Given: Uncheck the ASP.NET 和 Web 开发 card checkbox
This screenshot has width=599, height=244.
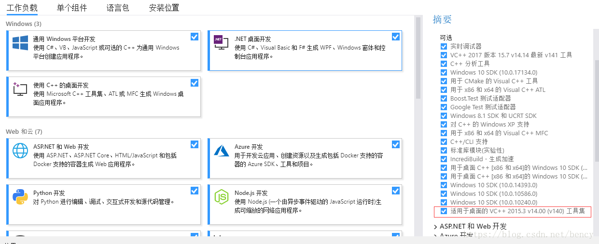Looking at the screenshot, I should [x=195, y=144].
